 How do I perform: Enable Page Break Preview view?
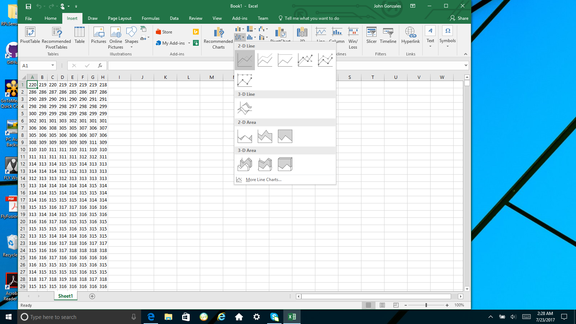[396, 305]
